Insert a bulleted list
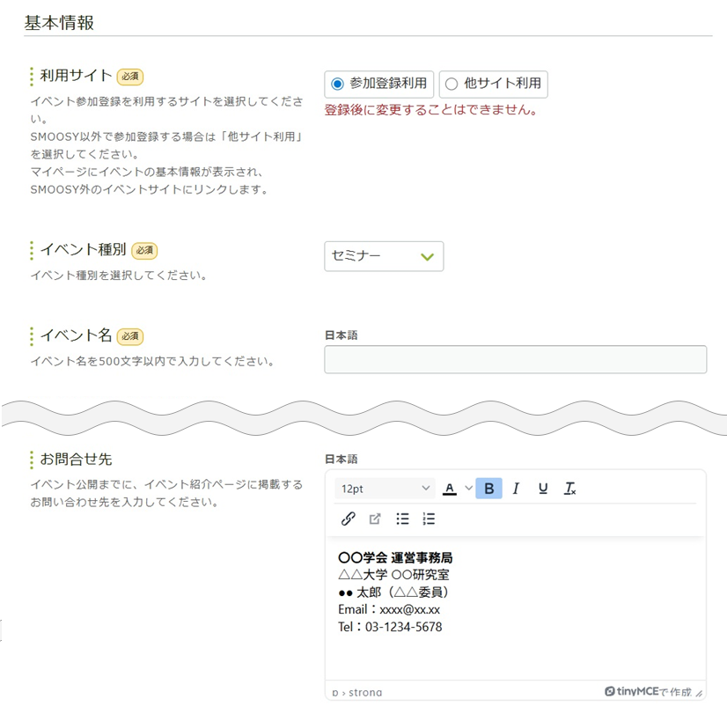This screenshot has width=727, height=714. 402,519
